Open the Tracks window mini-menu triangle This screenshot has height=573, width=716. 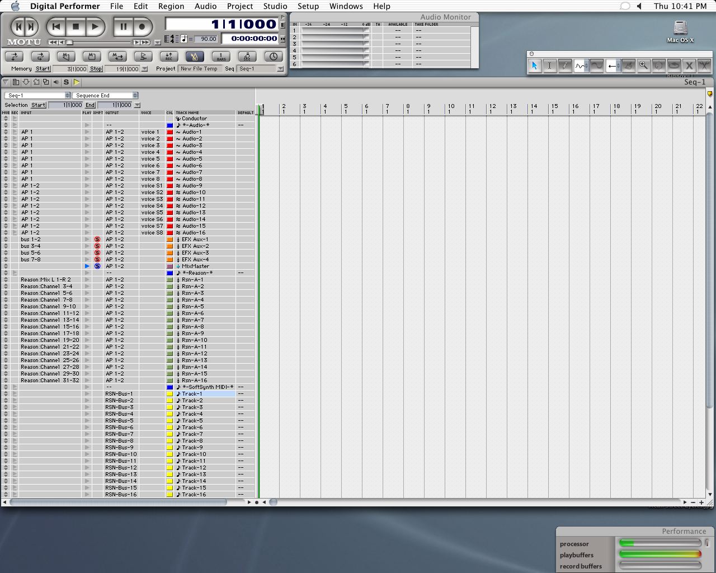click(x=6, y=82)
